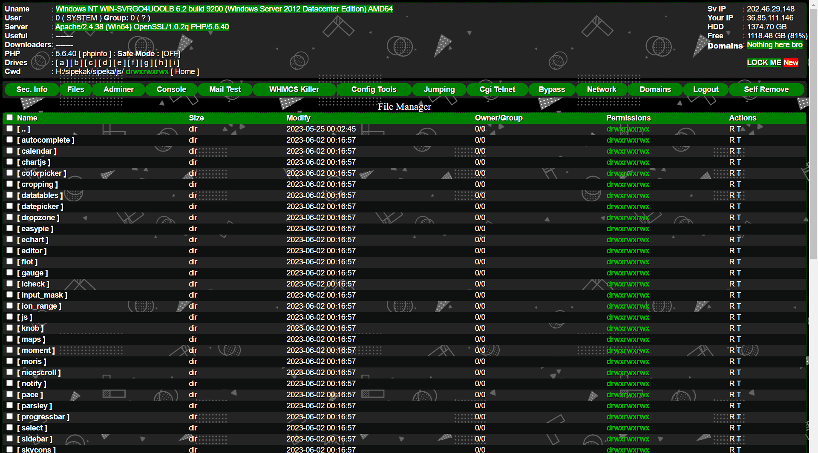Screen dimensions: 818x453
Task: Open the Cgi Telnet tab
Action: click(x=498, y=89)
